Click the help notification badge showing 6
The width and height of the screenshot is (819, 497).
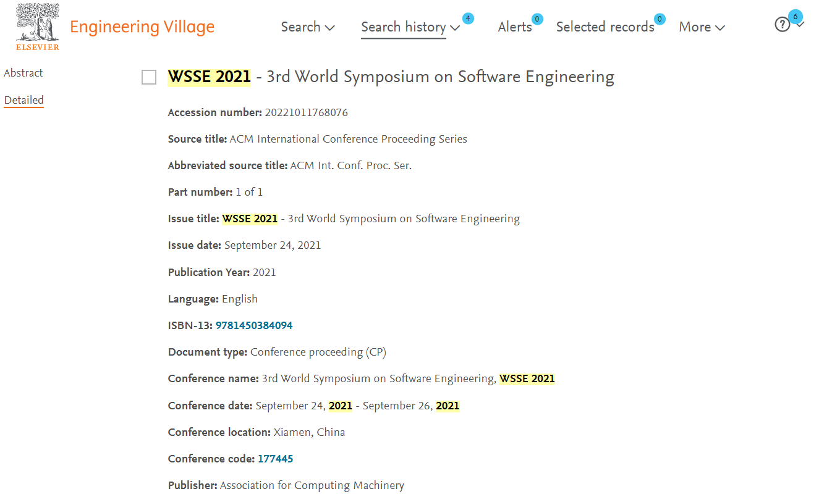[x=795, y=17]
